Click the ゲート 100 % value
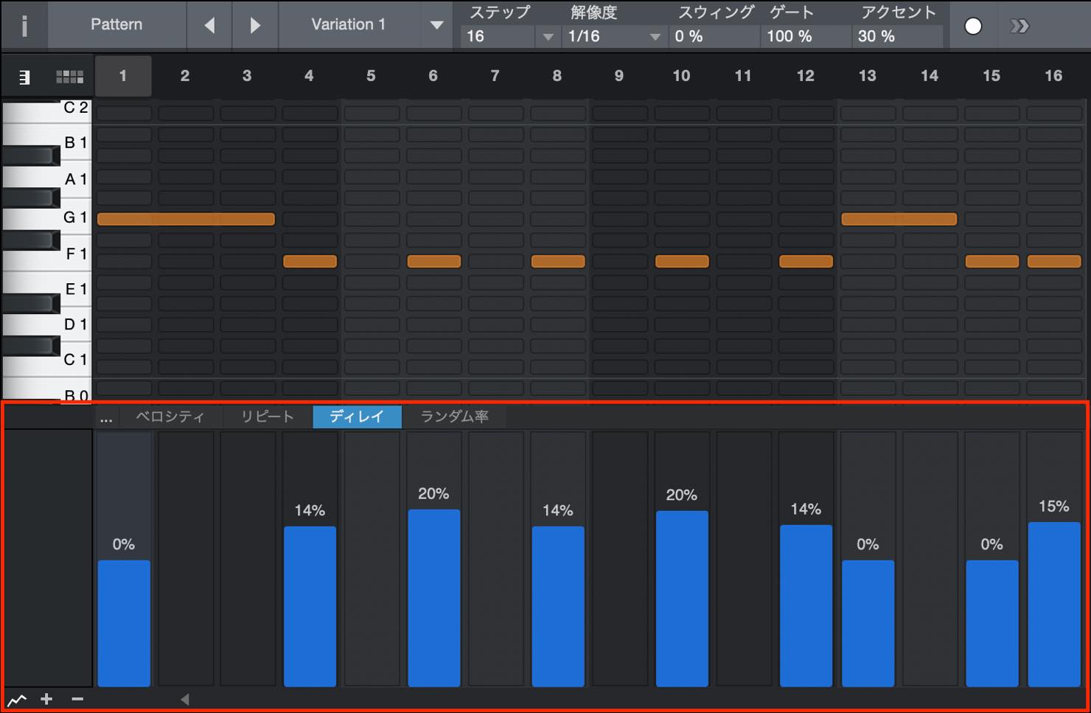Screen dimensions: 1091x713 805,36
